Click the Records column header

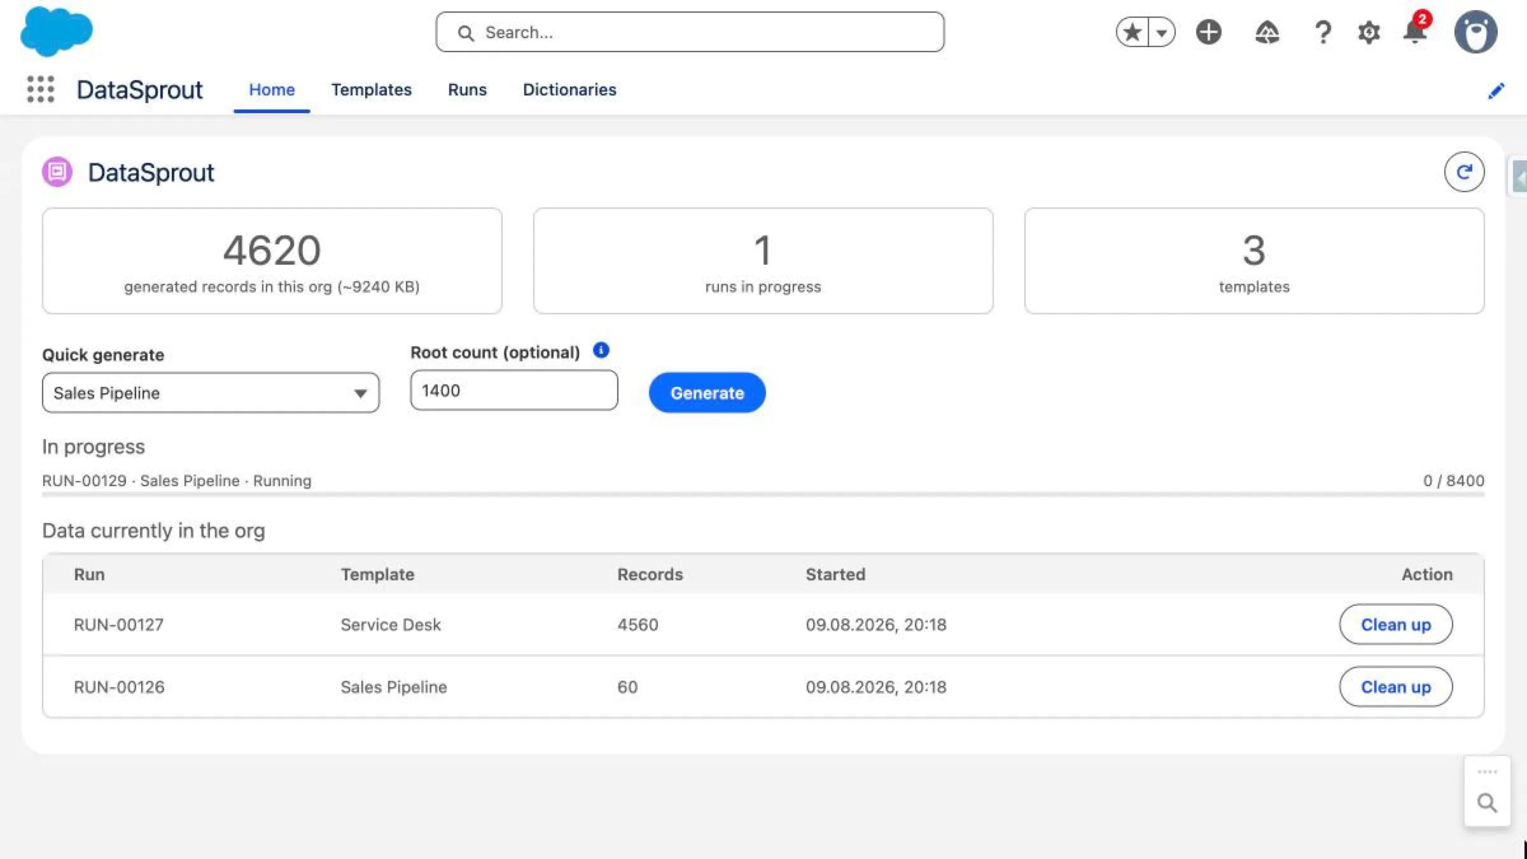(650, 574)
